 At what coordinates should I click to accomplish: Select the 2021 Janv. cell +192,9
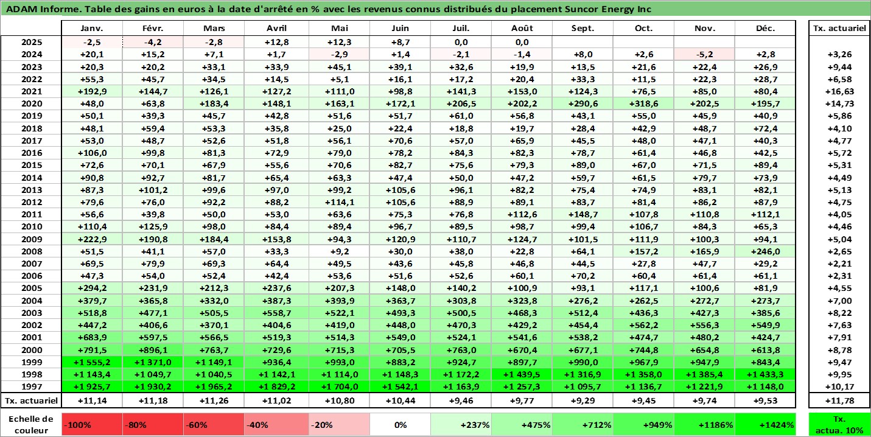[92, 91]
